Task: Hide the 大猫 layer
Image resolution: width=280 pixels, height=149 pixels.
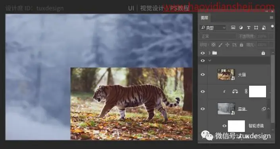Action: pyautogui.click(x=203, y=74)
